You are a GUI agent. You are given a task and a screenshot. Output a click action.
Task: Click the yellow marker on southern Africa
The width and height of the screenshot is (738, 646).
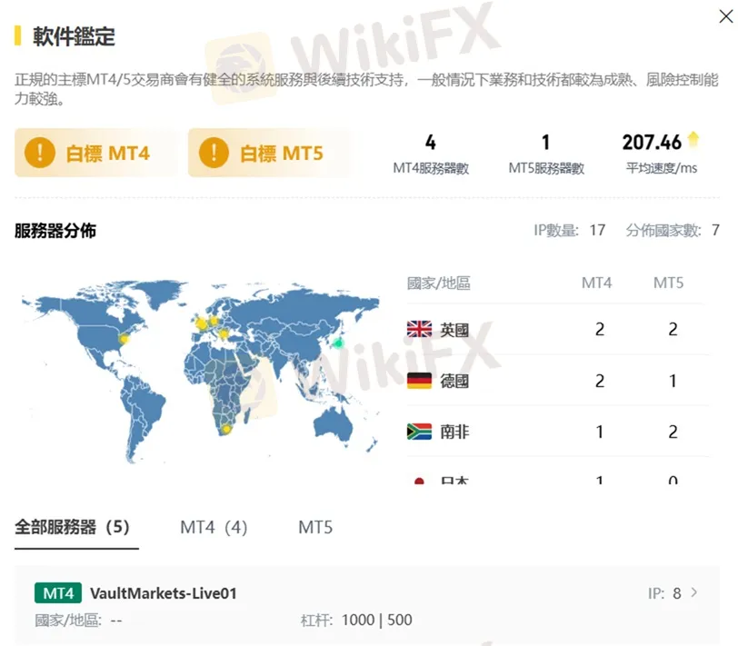(x=227, y=430)
